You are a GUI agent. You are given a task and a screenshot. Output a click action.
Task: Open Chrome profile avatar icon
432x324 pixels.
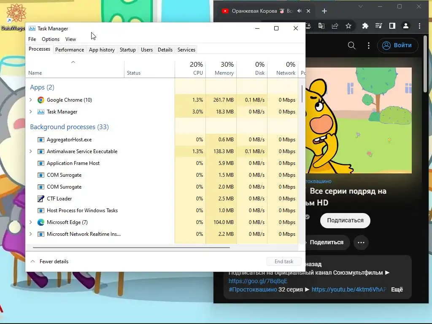pyautogui.click(x=406, y=26)
